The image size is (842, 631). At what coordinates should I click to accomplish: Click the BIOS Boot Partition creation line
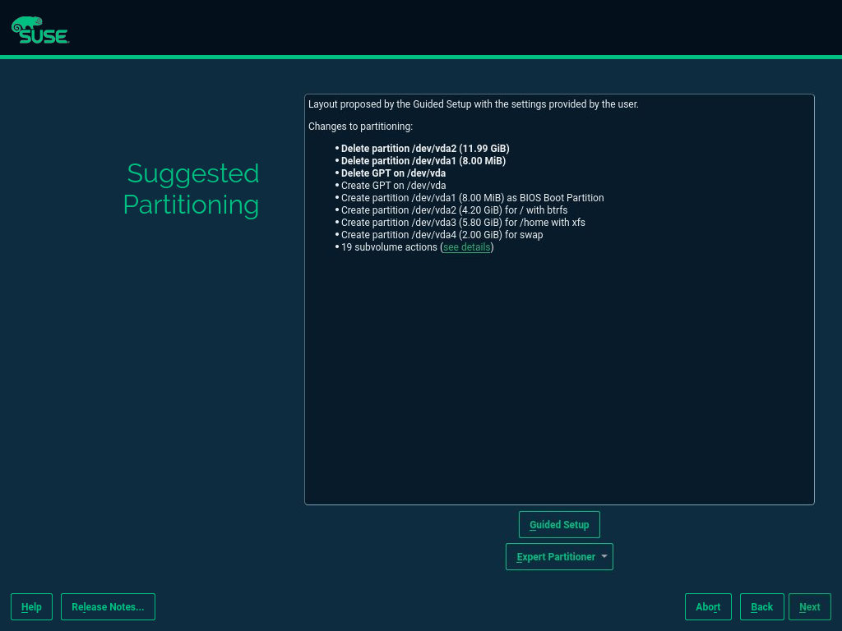coord(472,198)
